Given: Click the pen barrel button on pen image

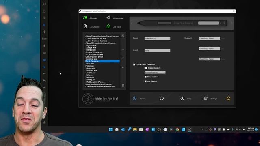Looking at the screenshot, I should pos(164,23).
